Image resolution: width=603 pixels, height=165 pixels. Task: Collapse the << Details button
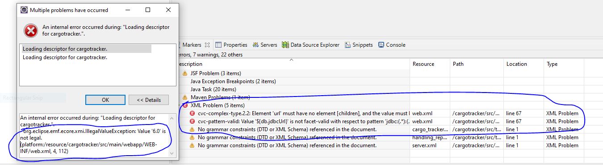point(148,100)
